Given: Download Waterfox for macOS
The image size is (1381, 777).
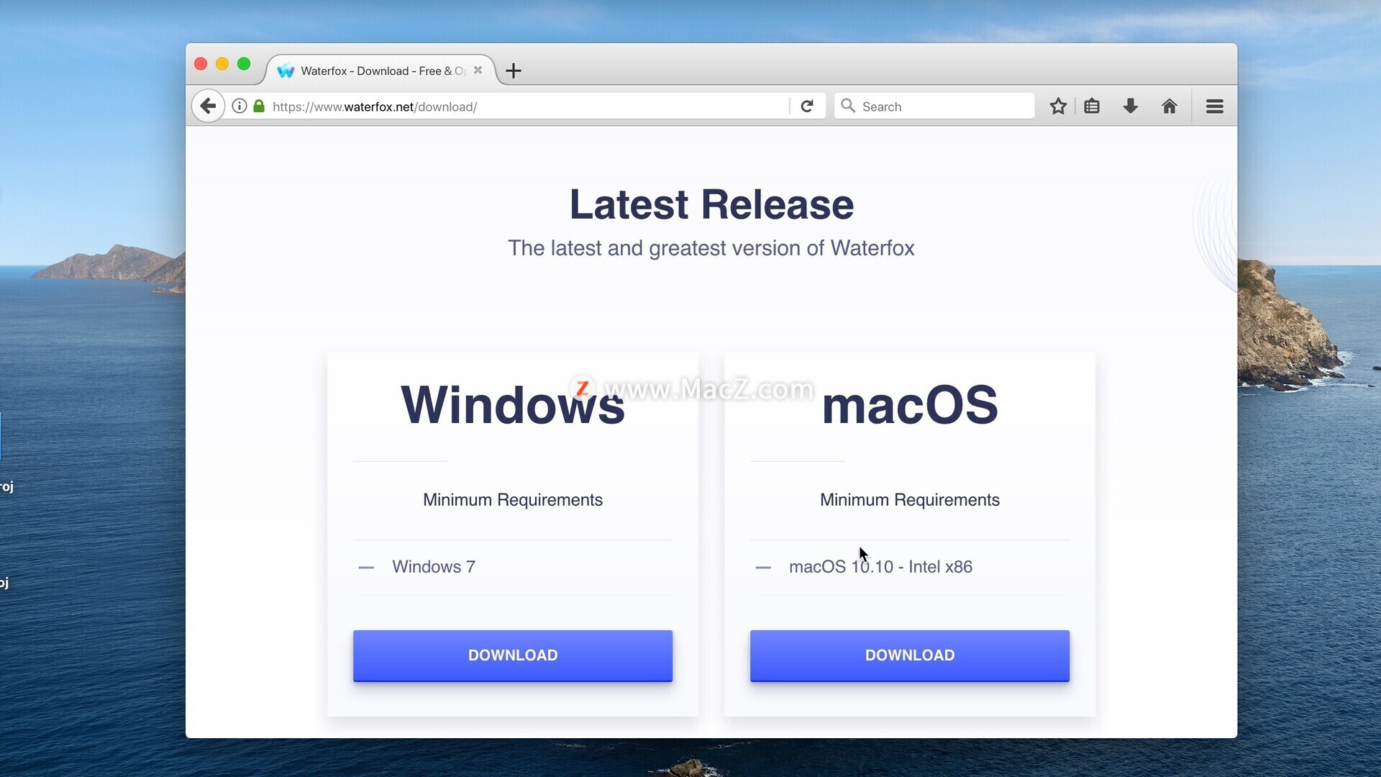Looking at the screenshot, I should pos(910,655).
